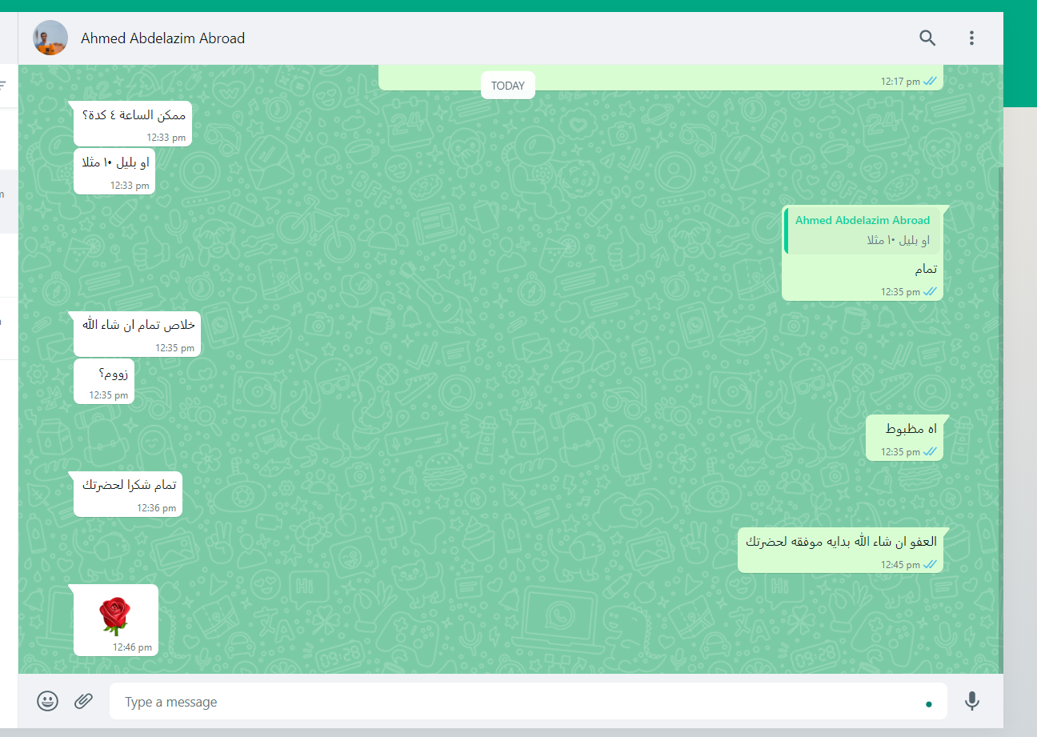Select the message "ممكن الساعة ٤ كدة؟"
Screen dimensions: 1037x737
tap(133, 124)
